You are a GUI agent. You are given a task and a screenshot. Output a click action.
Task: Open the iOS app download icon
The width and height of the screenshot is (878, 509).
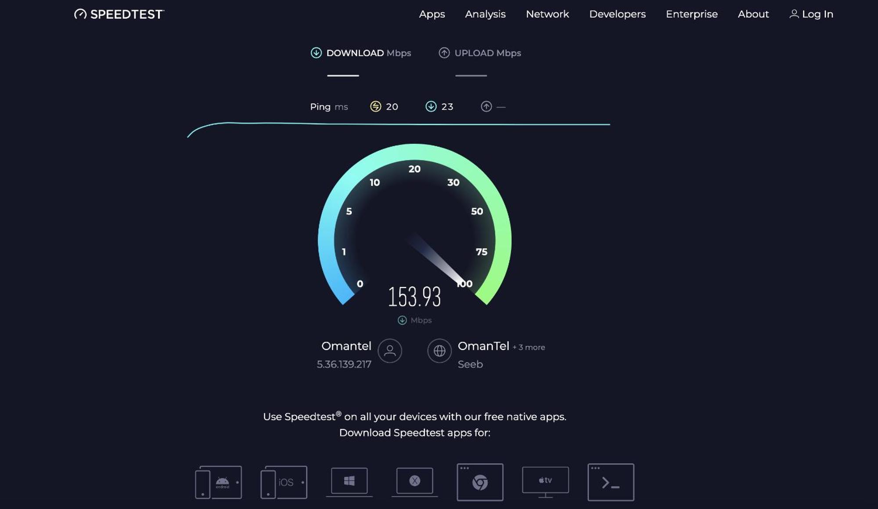[x=284, y=482]
